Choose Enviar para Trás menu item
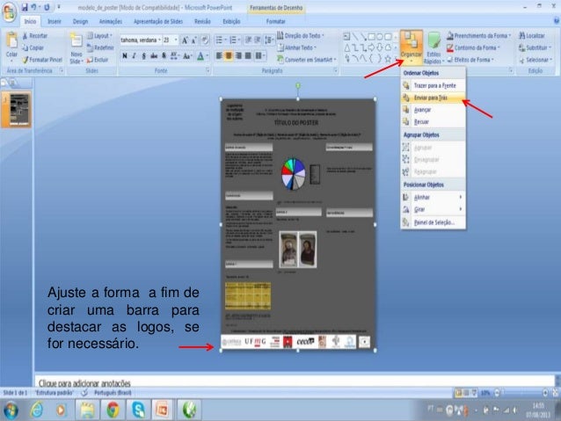Screen dimensions: 561x421 tap(433, 97)
